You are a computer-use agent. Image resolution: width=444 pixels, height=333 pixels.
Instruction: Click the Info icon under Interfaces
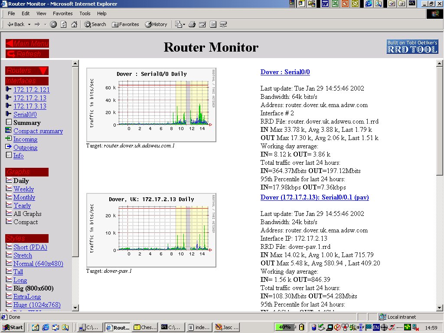click(8, 156)
